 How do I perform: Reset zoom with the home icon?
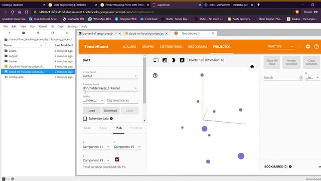pyautogui.click(x=252, y=67)
